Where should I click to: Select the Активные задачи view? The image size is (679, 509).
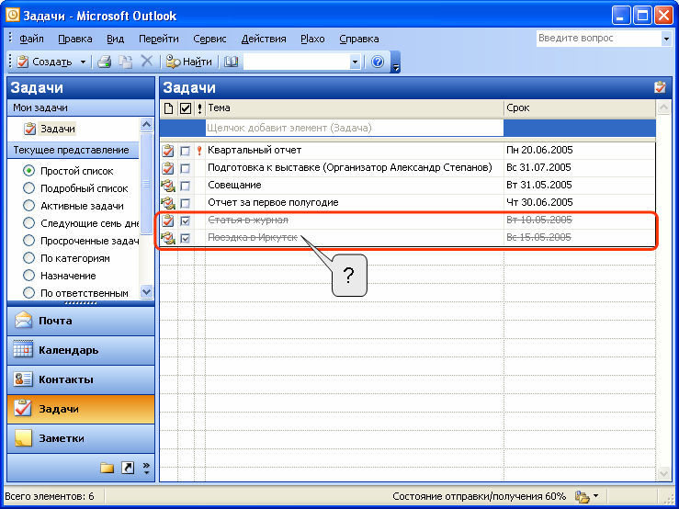(x=74, y=206)
